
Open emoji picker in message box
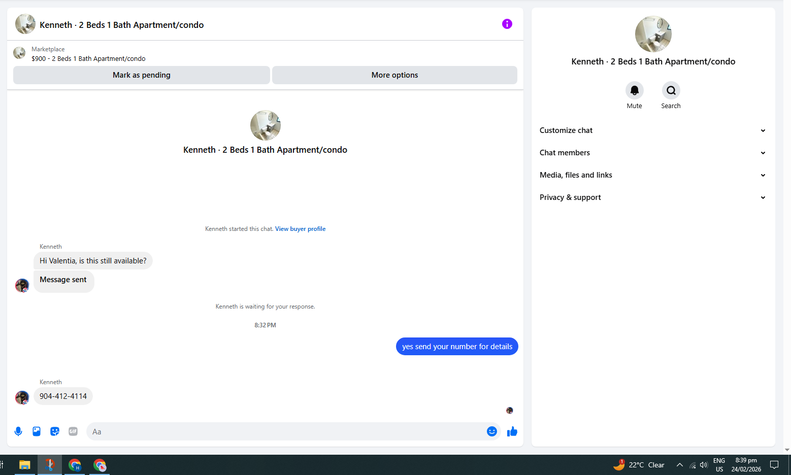tap(491, 431)
